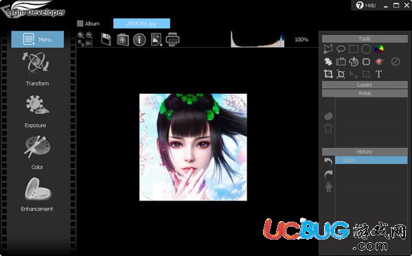Collapse the Areas panel header
Viewport: 412px width, 256px height.
pos(365,93)
